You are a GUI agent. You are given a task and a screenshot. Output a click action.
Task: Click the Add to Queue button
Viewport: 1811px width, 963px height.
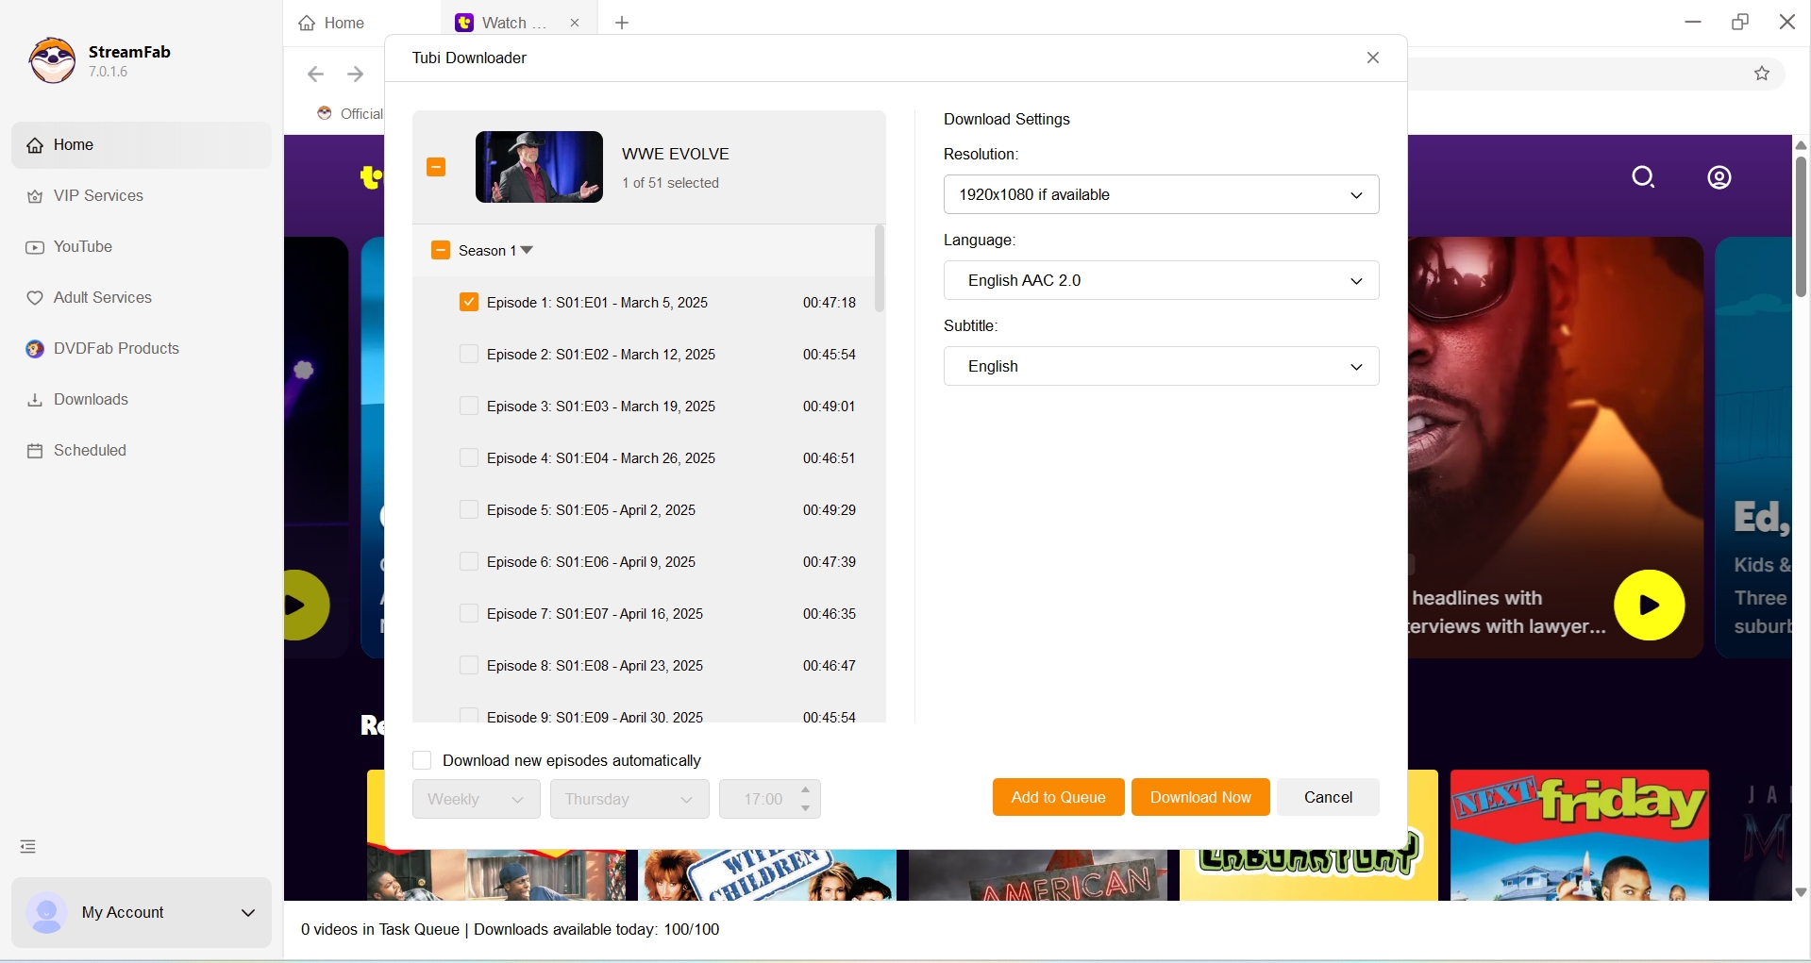coord(1057,797)
